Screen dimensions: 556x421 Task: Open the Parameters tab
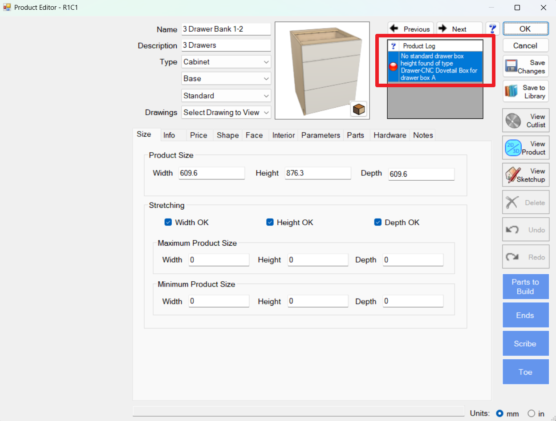pos(321,135)
